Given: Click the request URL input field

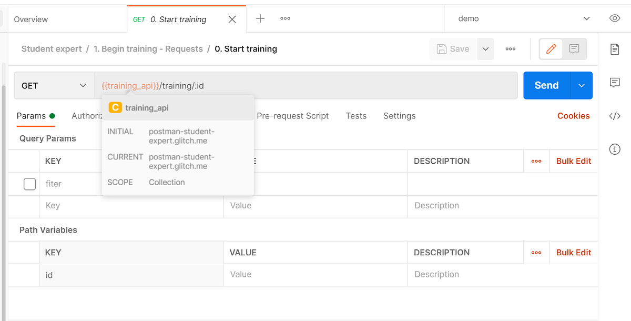Looking at the screenshot, I should click(x=306, y=85).
